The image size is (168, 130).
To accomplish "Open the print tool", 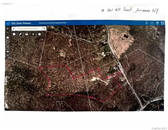I will click(27, 34).
